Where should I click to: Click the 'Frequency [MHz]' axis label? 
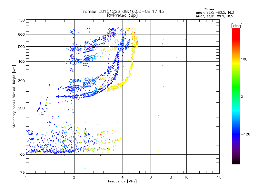pyautogui.click(x=122, y=181)
